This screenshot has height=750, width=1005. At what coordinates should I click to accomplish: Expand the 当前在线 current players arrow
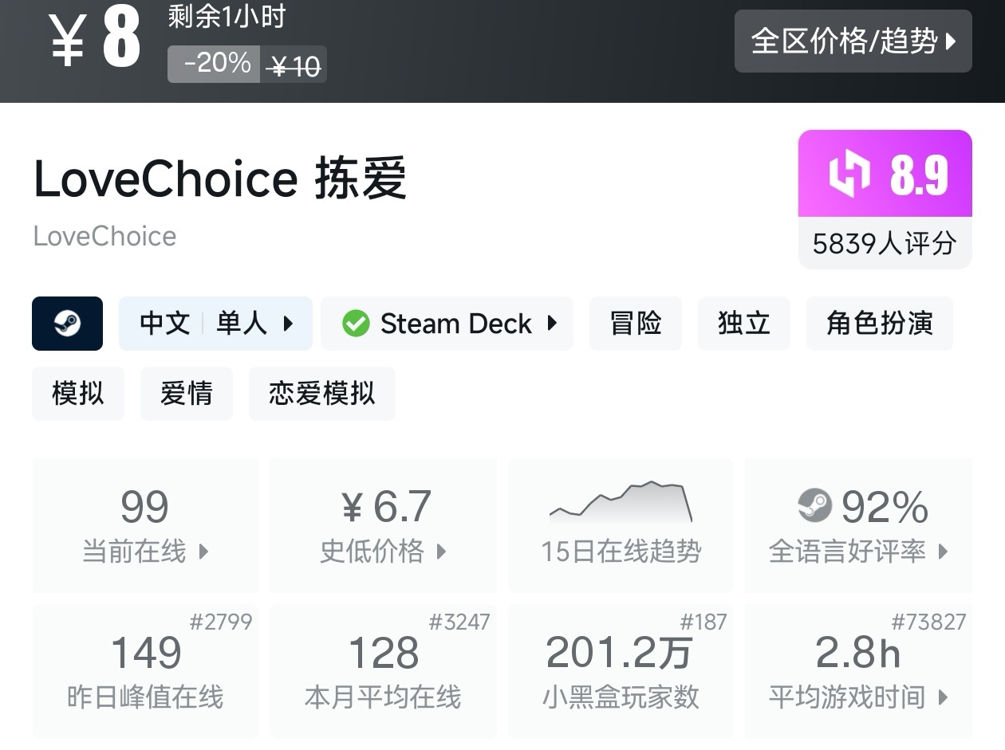coord(204,552)
